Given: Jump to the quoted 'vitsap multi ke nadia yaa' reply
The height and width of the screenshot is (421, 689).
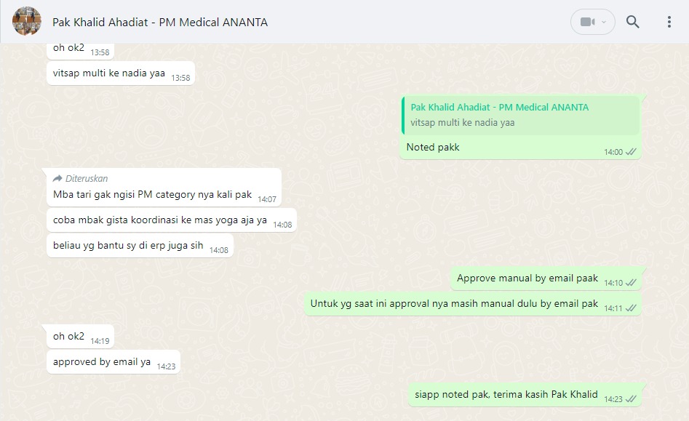Looking at the screenshot, I should click(520, 115).
